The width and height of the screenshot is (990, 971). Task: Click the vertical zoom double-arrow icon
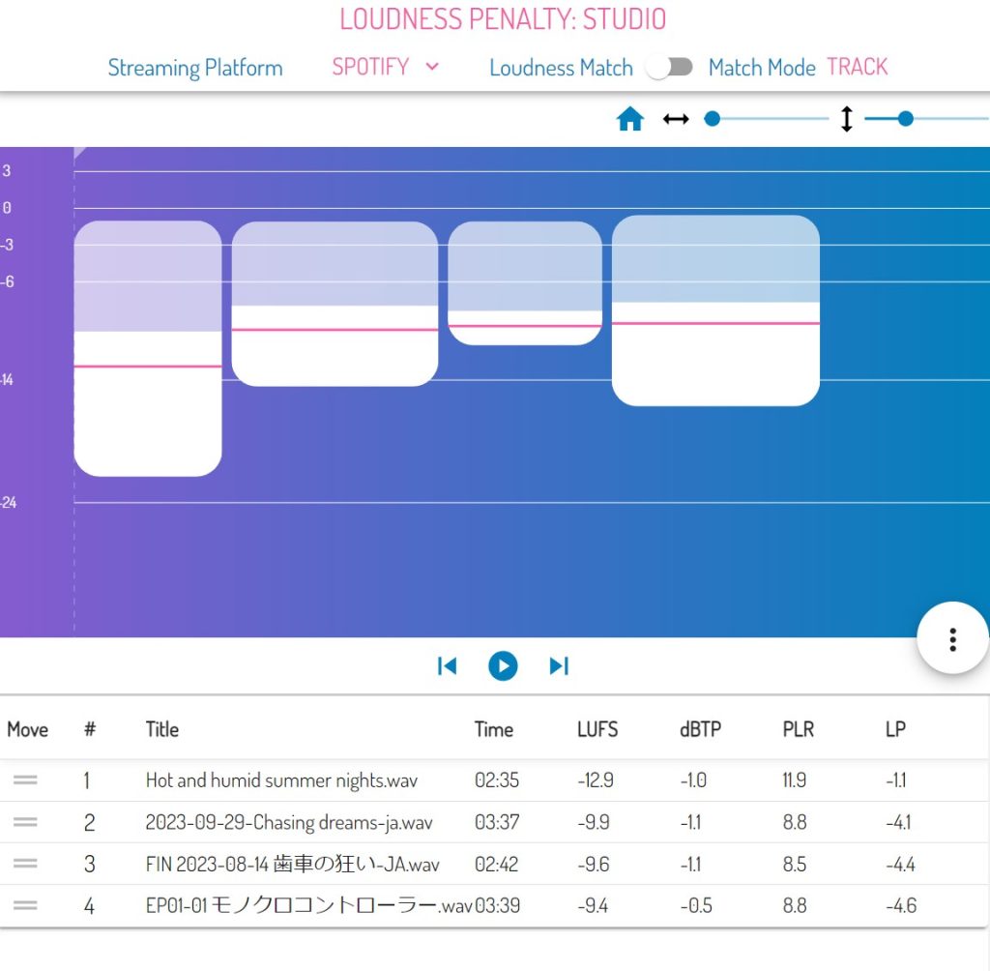tap(846, 120)
